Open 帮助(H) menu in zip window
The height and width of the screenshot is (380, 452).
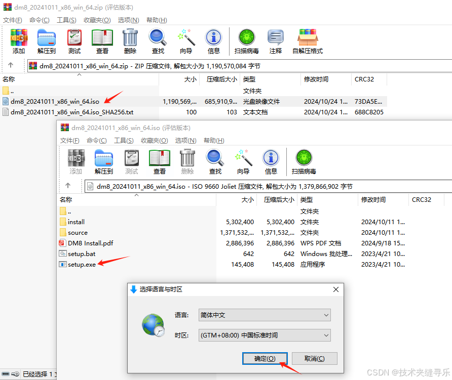[157, 20]
